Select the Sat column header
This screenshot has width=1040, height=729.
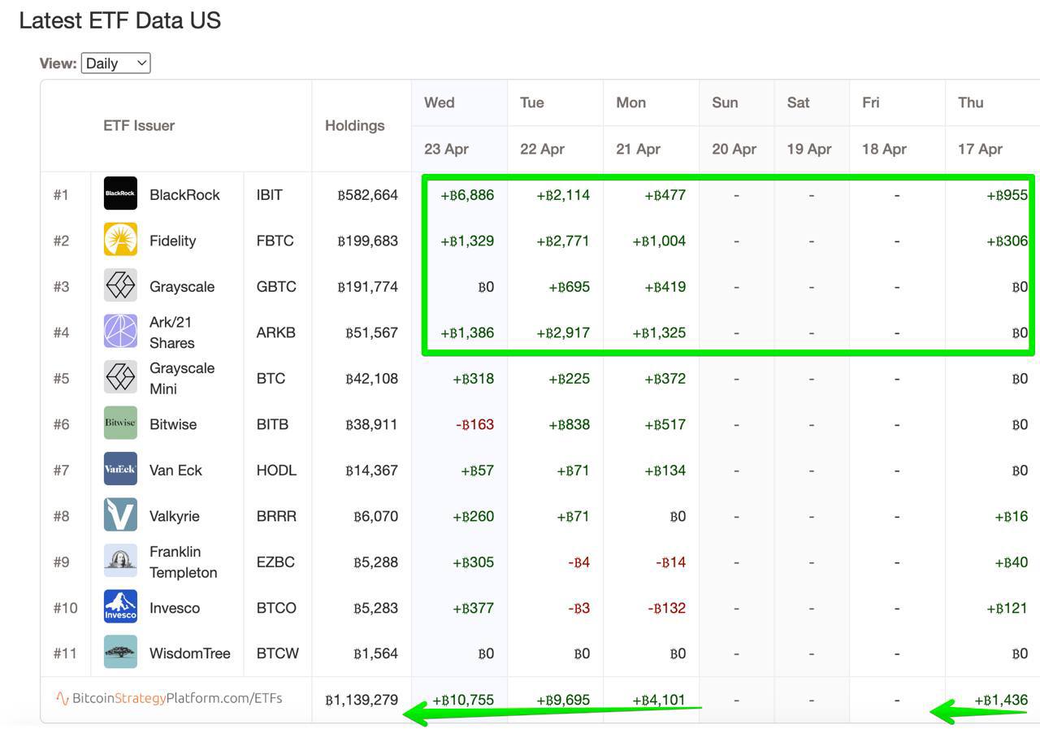799,102
